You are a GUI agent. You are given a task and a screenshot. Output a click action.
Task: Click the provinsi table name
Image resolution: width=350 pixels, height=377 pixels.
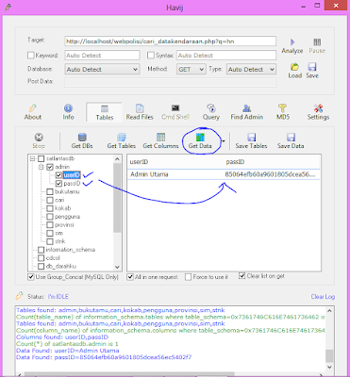[x=64, y=225]
